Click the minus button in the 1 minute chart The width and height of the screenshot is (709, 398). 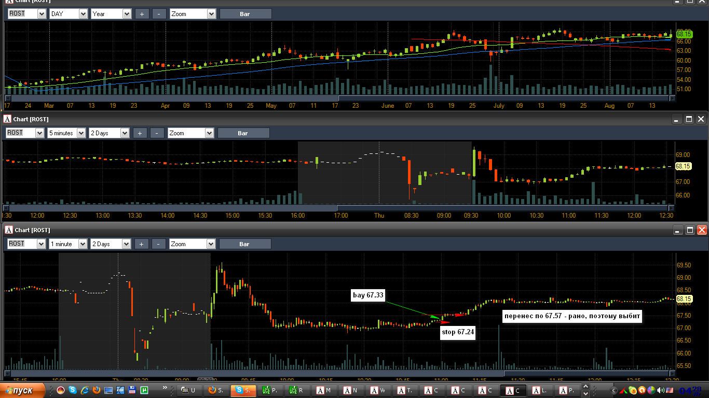[x=159, y=244]
